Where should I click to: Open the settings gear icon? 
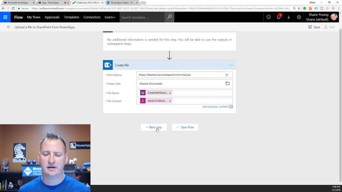299,17
